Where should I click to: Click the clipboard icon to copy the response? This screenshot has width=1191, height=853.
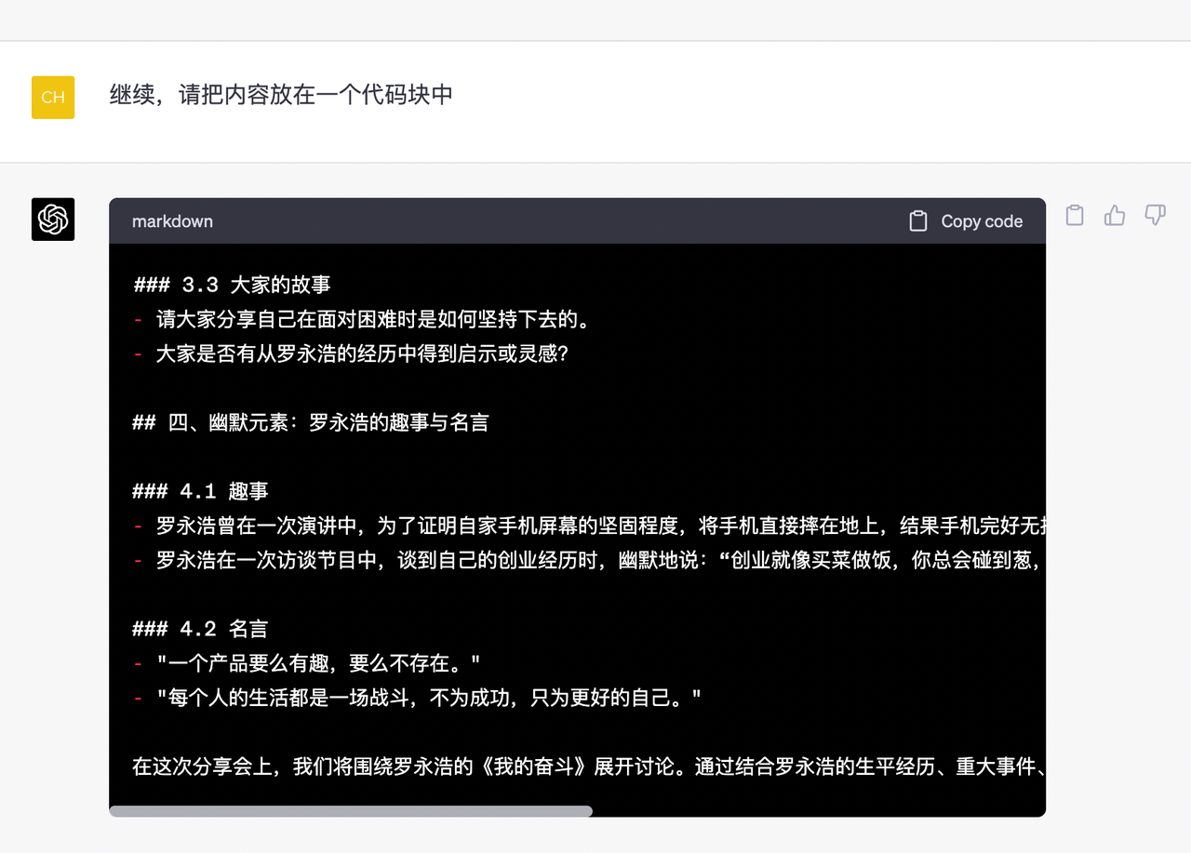[x=1074, y=215]
